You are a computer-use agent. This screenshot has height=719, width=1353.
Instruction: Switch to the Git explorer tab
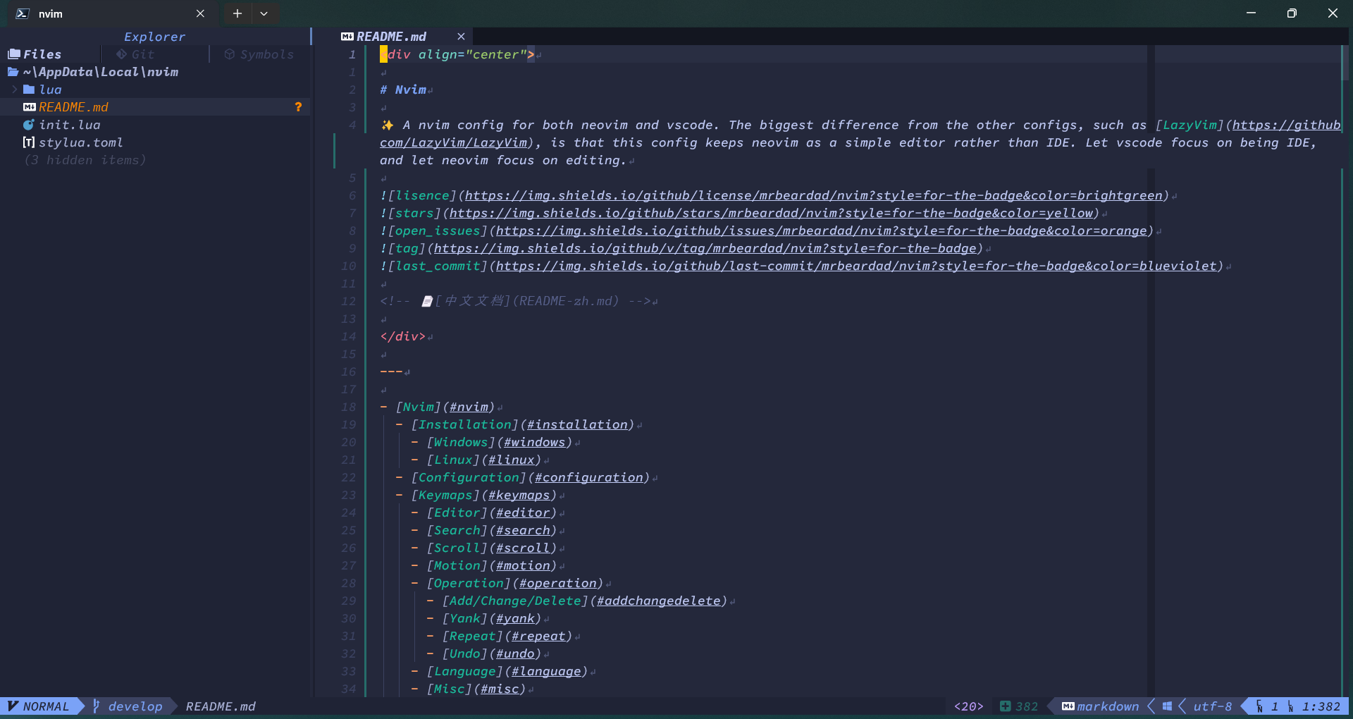[x=135, y=54]
